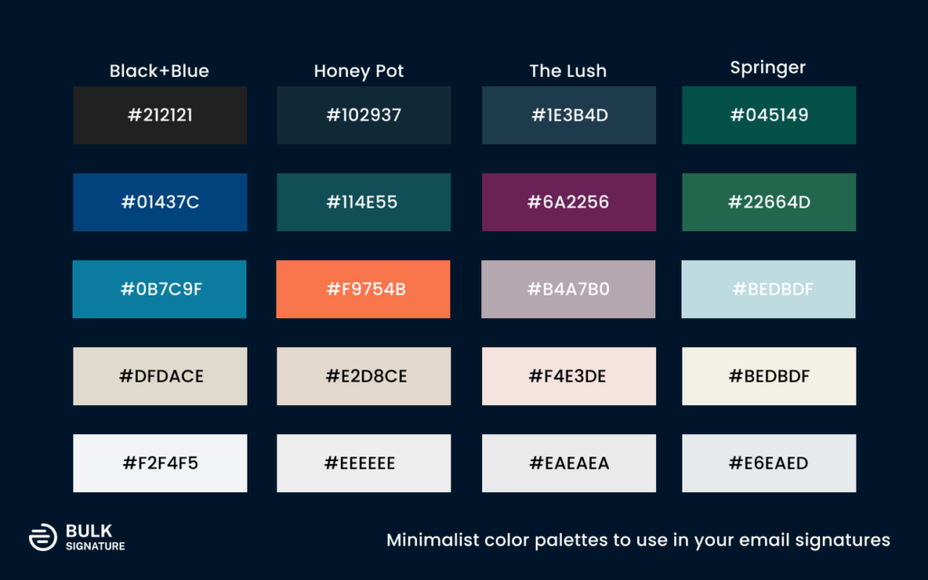Image resolution: width=928 pixels, height=580 pixels.
Task: Select the Honey Pot palette heading
Action: [x=359, y=71]
